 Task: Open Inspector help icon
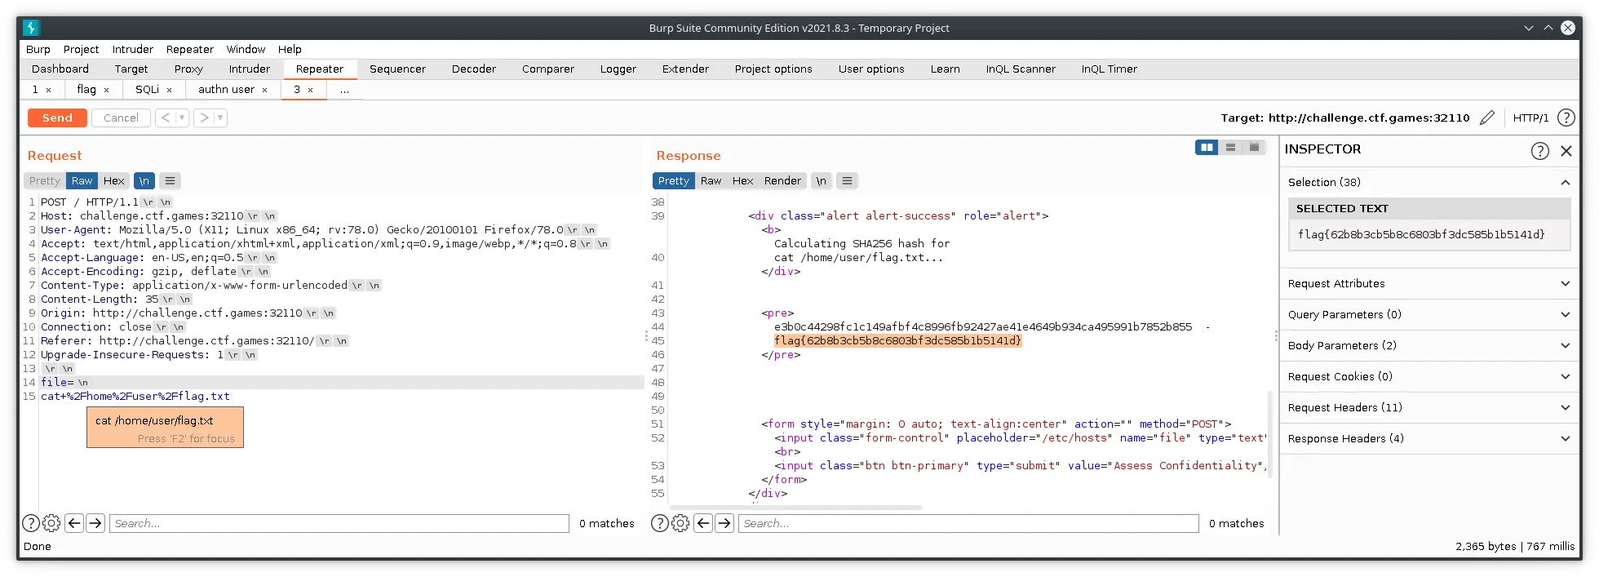(x=1539, y=150)
